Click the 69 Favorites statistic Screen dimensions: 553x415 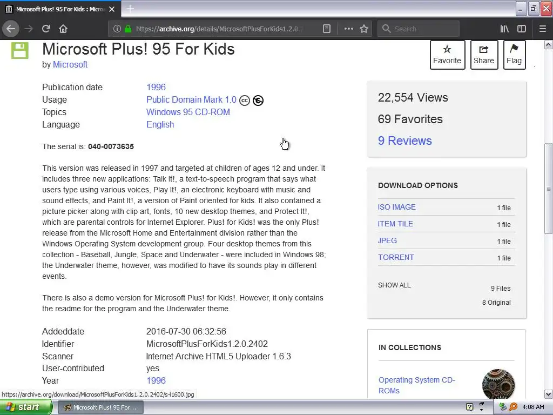click(x=410, y=119)
